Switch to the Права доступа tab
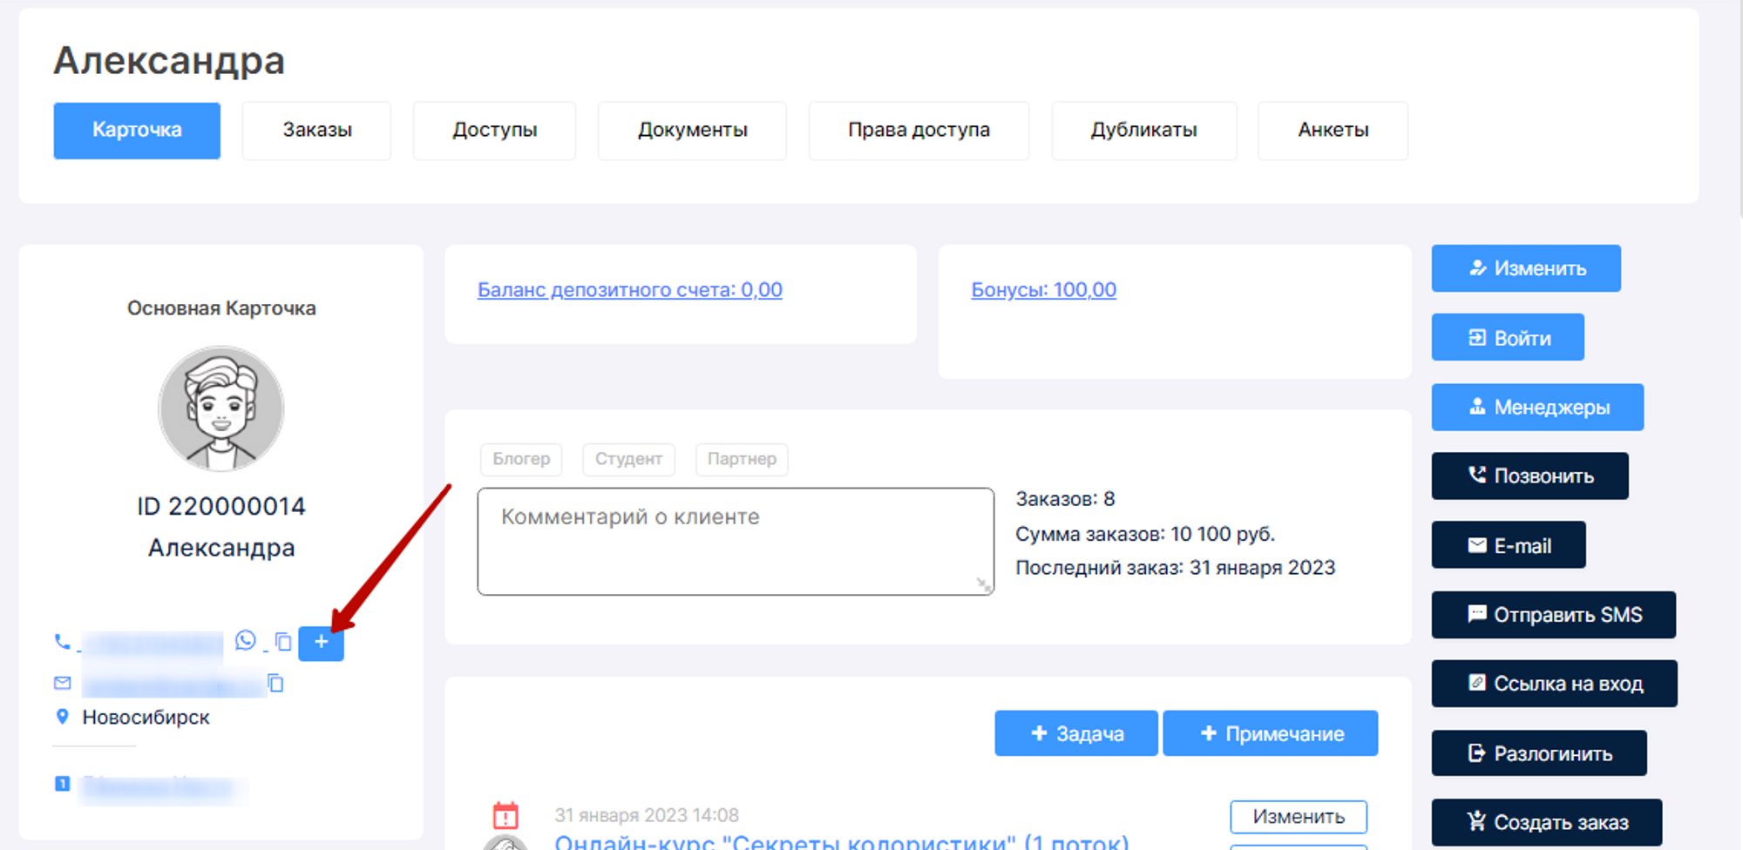 tap(919, 131)
